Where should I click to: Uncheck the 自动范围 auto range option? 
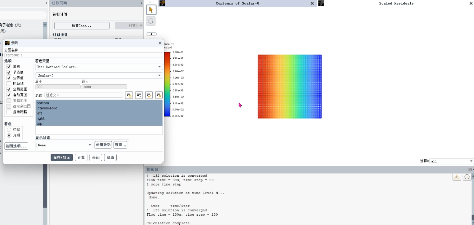click(9, 95)
